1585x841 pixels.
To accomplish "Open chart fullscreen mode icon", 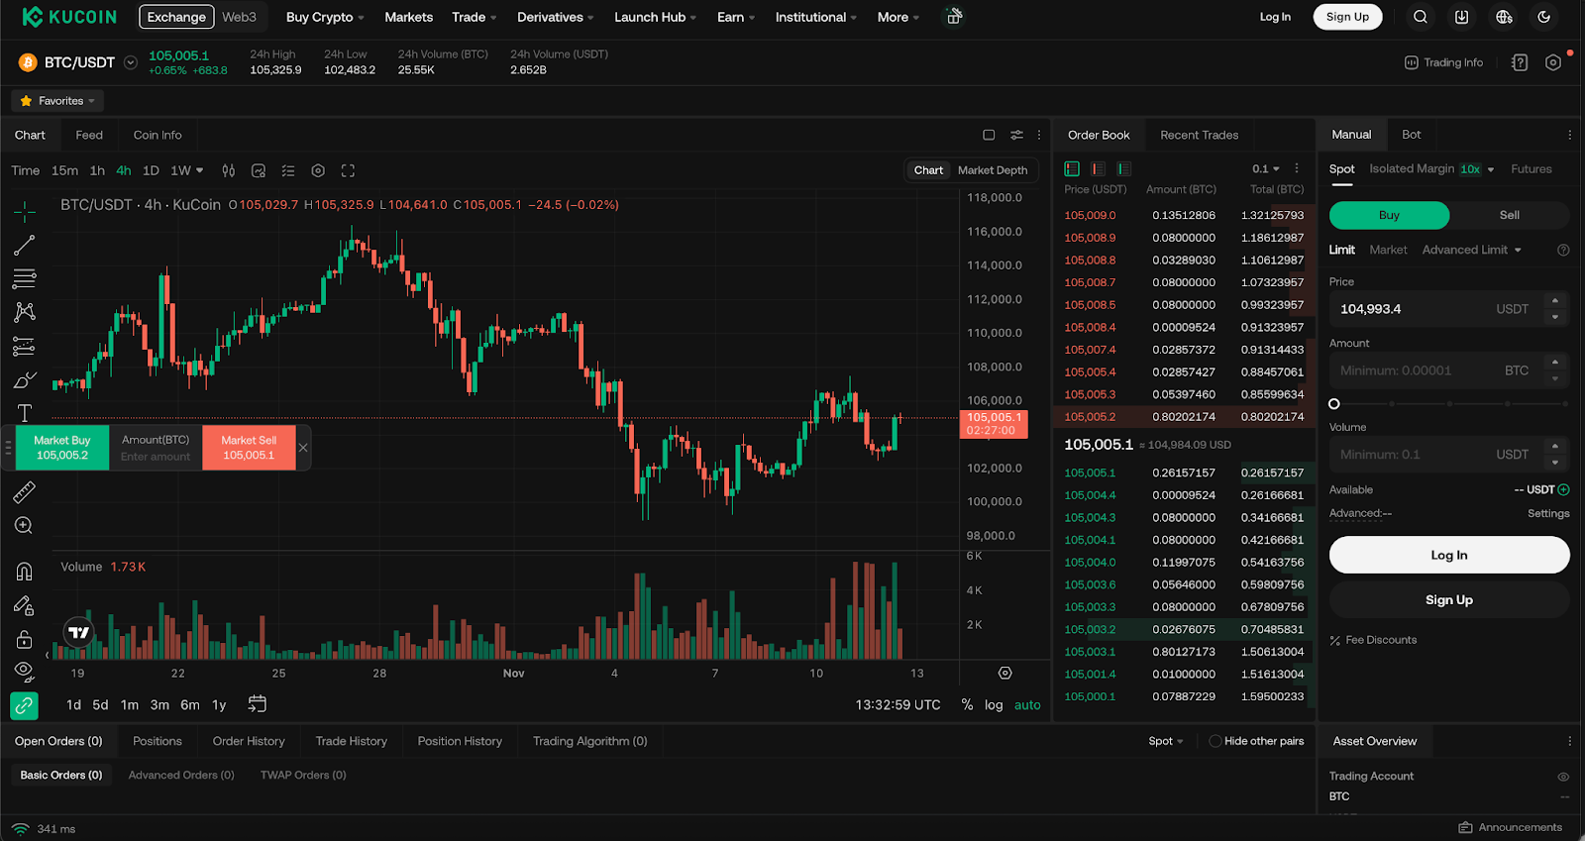I will coord(348,170).
